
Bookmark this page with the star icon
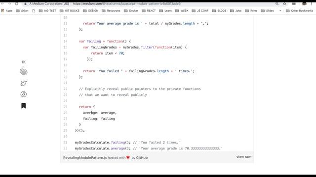pyautogui.click(x=284, y=4)
